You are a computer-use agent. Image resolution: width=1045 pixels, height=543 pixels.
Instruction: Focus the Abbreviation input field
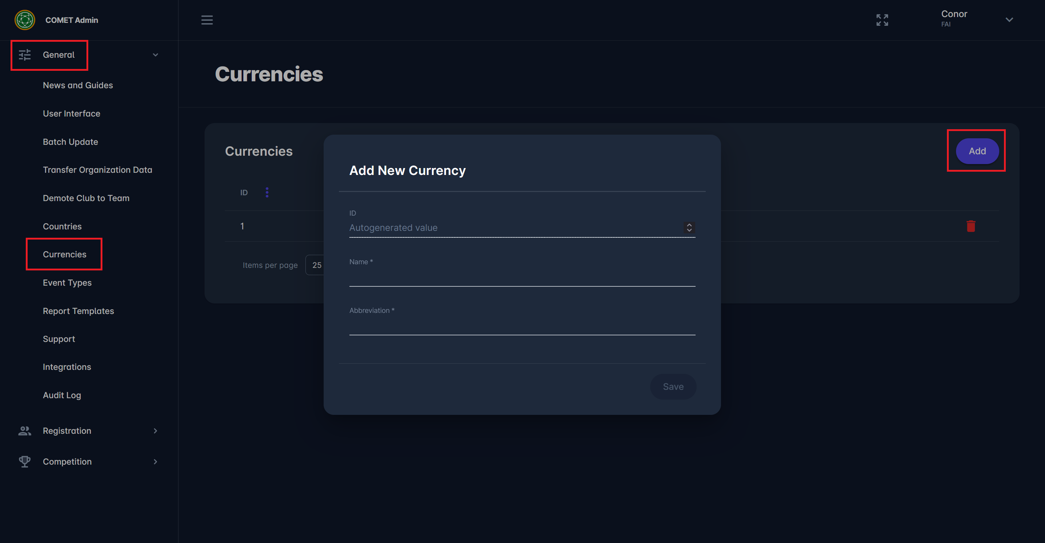tap(522, 326)
